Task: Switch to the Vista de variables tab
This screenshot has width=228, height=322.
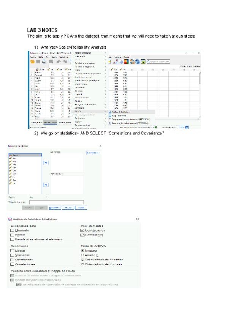Action: [x=65, y=122]
